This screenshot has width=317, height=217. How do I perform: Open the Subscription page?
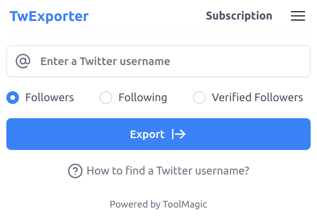[239, 16]
